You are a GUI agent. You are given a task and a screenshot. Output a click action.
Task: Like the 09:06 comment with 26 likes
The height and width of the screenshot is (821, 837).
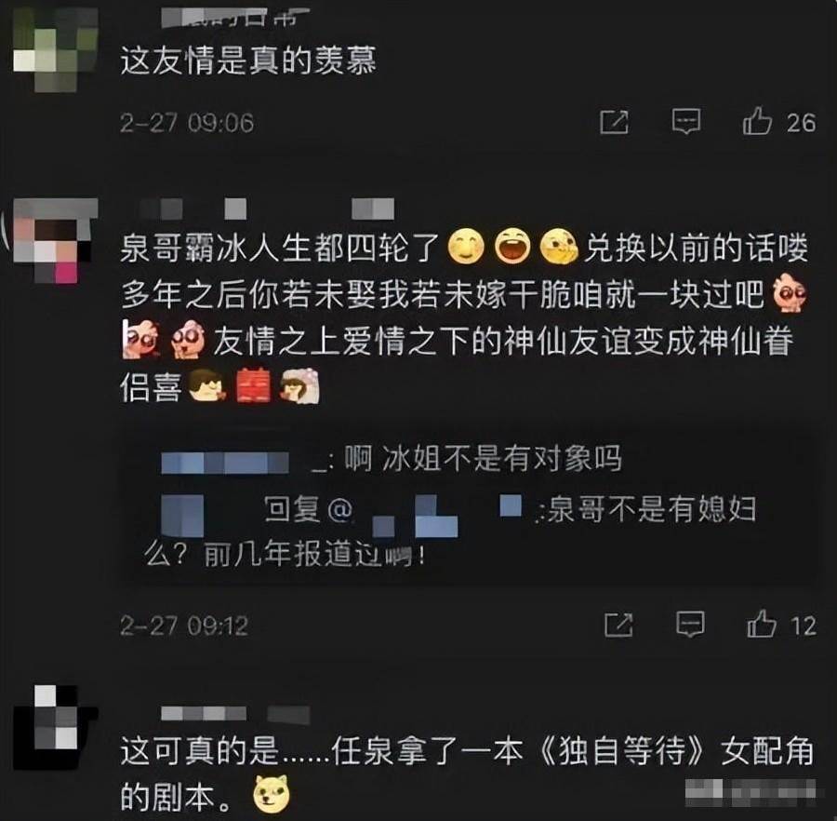point(757,121)
